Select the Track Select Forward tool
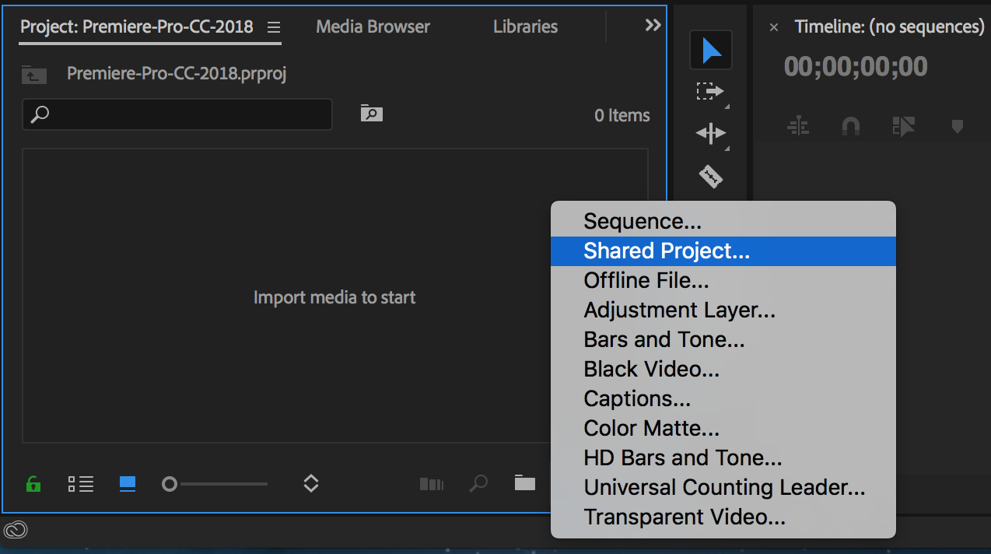 709,92
